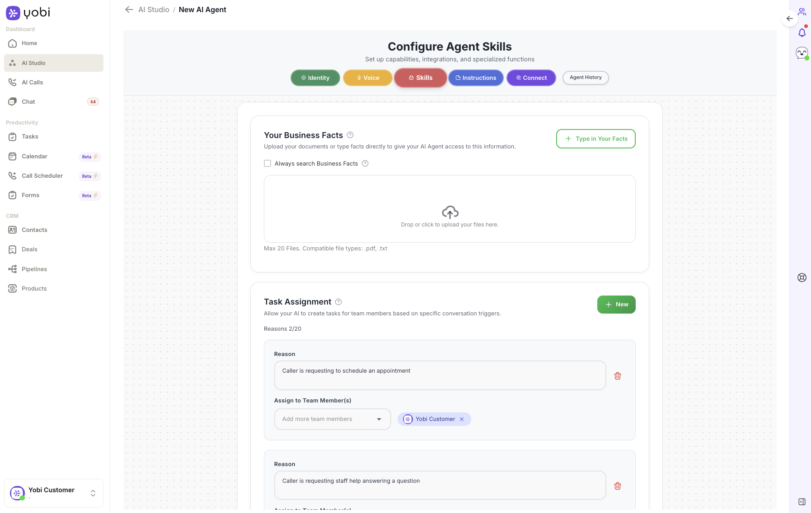The image size is (811, 513).
Task: Click back arrow next to AI Studio
Action: [x=129, y=9]
